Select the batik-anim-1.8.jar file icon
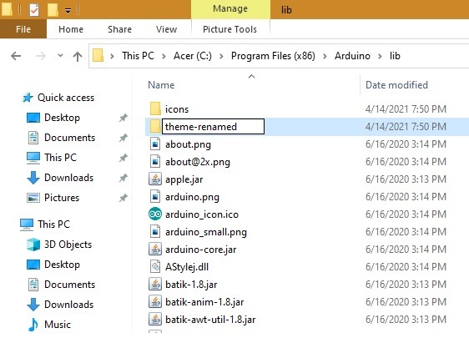 pyautogui.click(x=155, y=302)
